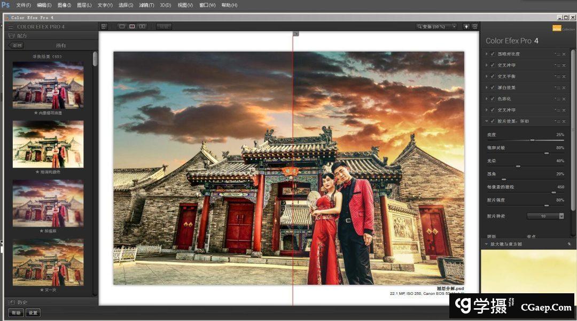This screenshot has width=577, height=321.
Task: Uncheck the 交叉平衡 filter checkbox
Action: [x=492, y=76]
